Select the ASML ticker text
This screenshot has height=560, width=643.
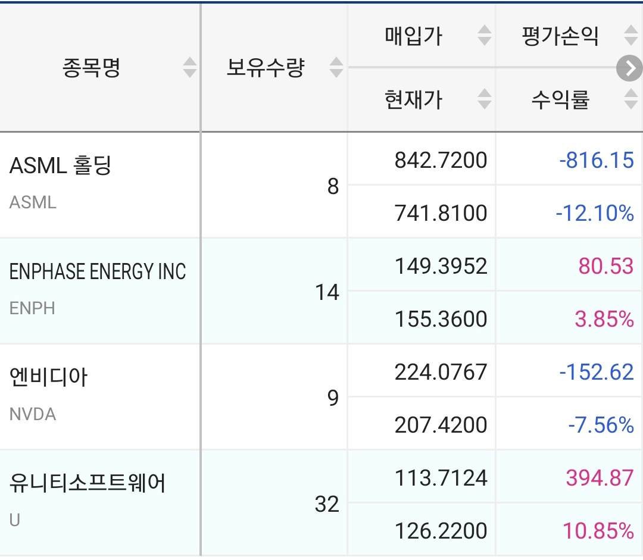pyautogui.click(x=33, y=202)
